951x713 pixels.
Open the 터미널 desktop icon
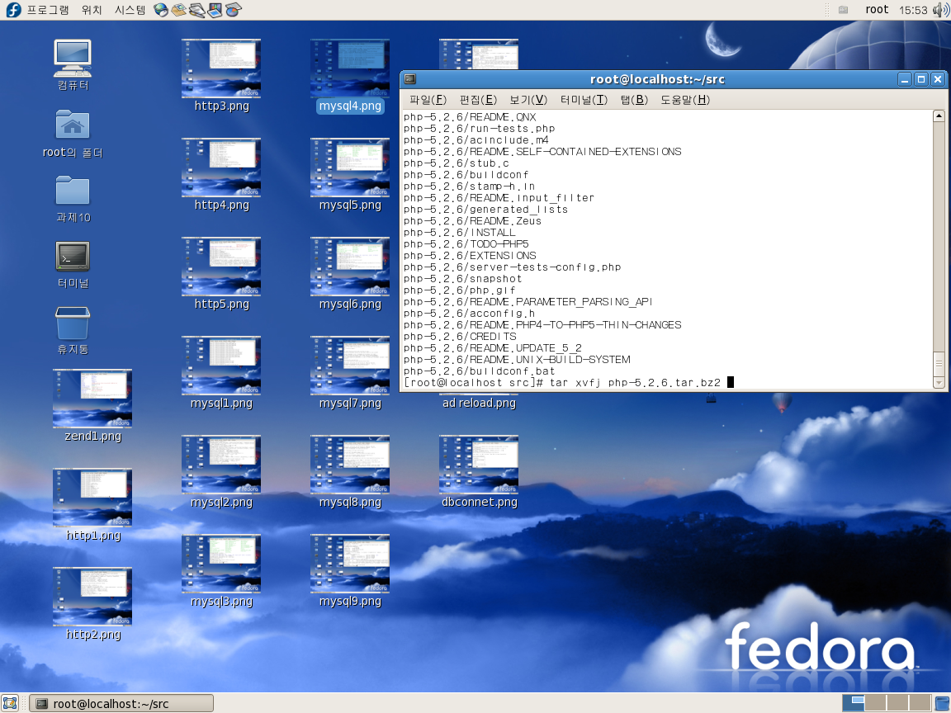[x=73, y=257]
